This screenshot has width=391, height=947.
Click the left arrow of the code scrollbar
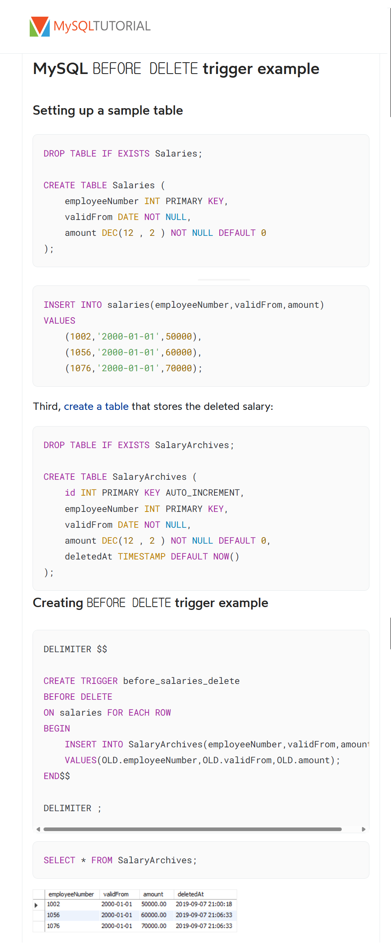38,829
